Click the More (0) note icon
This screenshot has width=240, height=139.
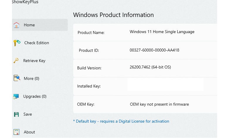click(x=17, y=78)
